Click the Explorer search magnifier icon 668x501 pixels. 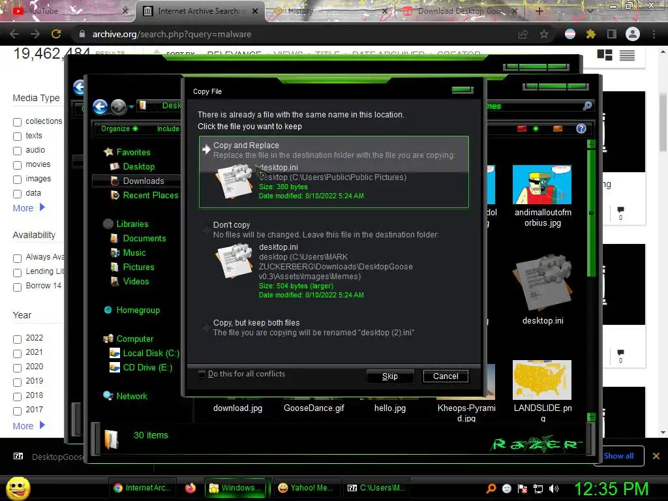[x=588, y=106]
